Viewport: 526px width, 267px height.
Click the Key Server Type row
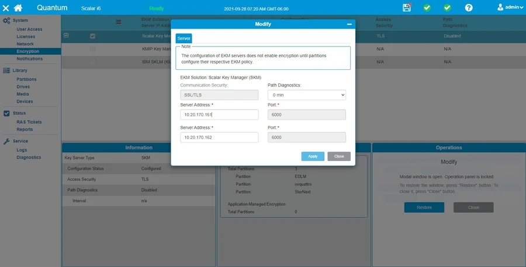(139, 157)
